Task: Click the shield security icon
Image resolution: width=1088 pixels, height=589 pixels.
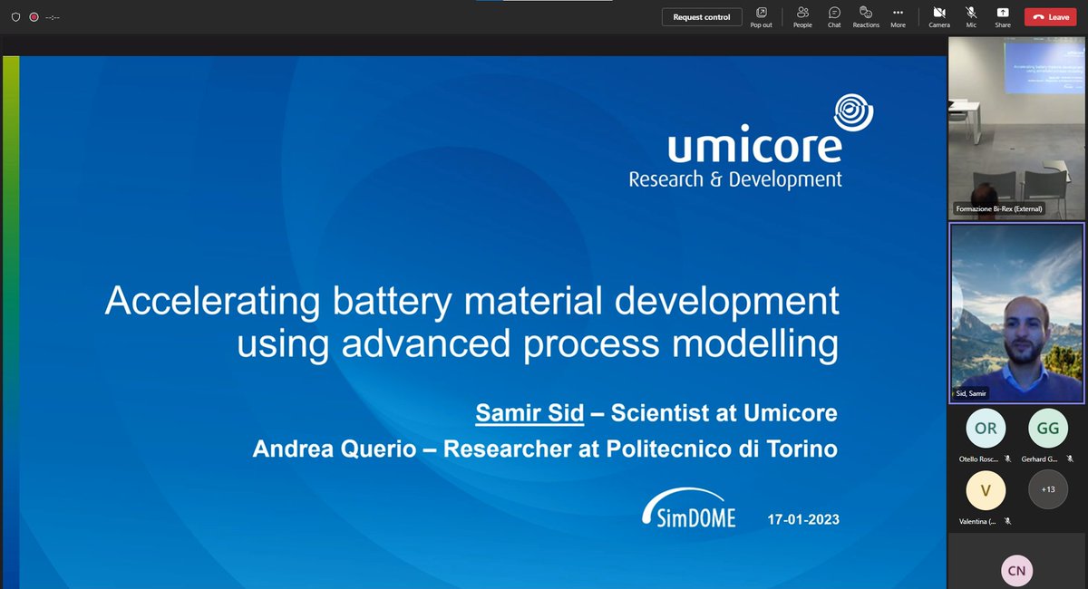Action: click(x=15, y=16)
